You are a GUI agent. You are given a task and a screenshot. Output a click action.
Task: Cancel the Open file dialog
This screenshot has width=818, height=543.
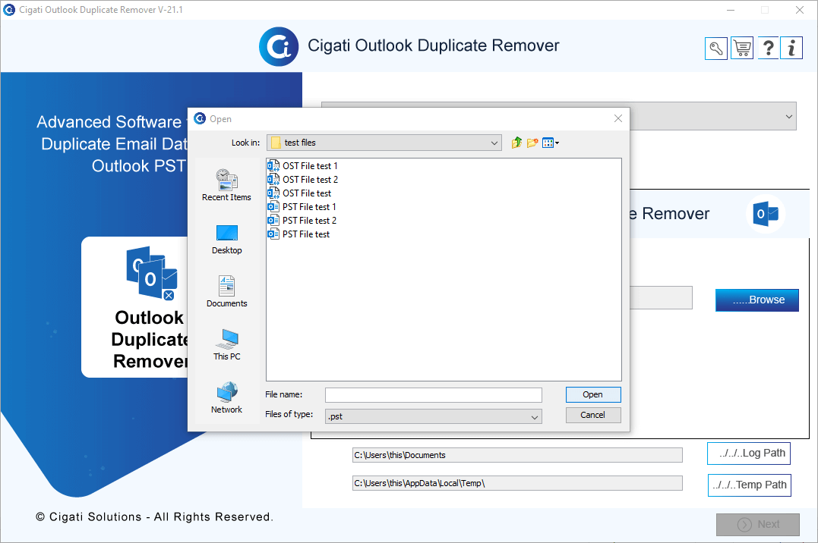593,415
